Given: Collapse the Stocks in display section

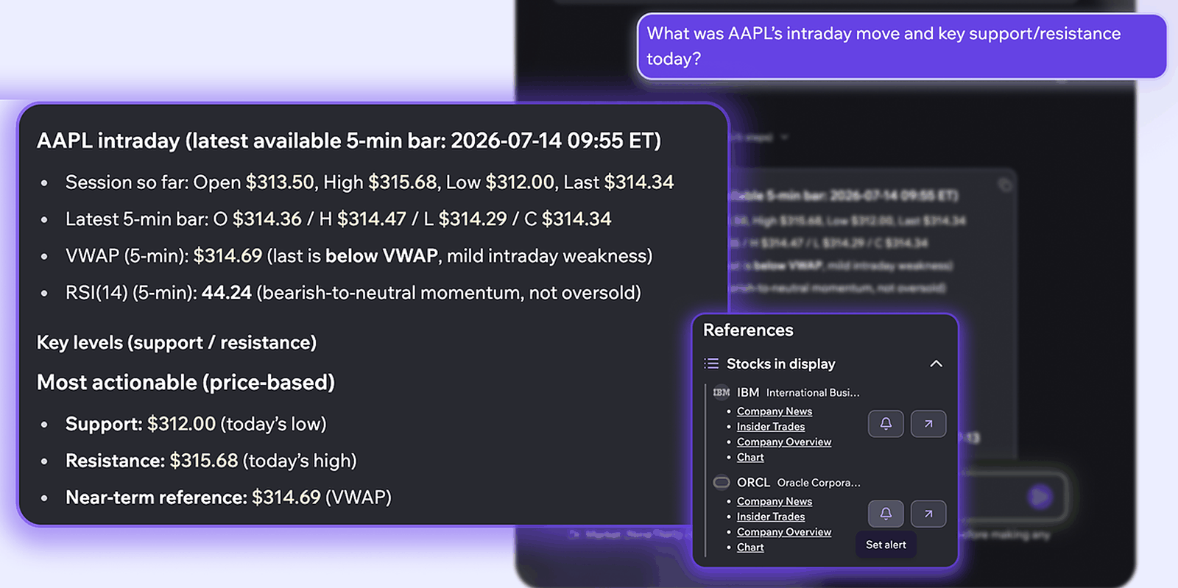Looking at the screenshot, I should pyautogui.click(x=936, y=364).
